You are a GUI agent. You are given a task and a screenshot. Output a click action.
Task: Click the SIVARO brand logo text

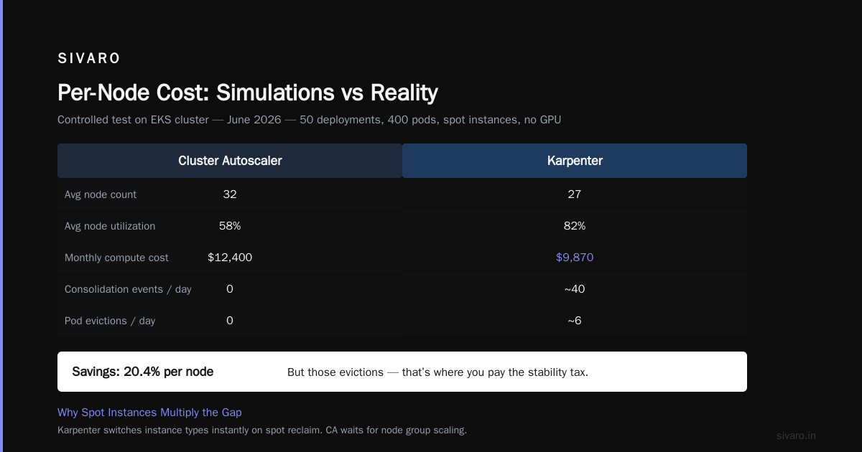coord(89,59)
